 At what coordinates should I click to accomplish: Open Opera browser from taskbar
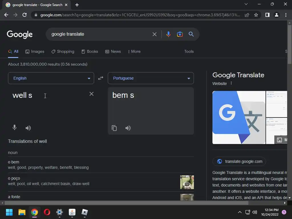point(47,212)
